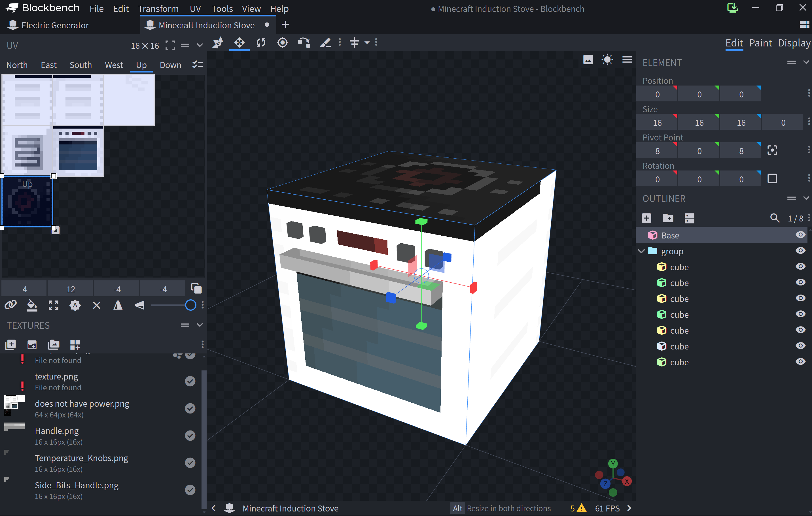Switch to the Electric Generator project tab
Image resolution: width=812 pixels, height=516 pixels.
tap(54, 25)
